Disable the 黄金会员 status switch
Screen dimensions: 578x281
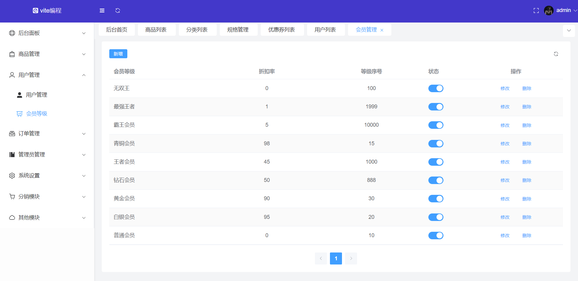(x=436, y=198)
